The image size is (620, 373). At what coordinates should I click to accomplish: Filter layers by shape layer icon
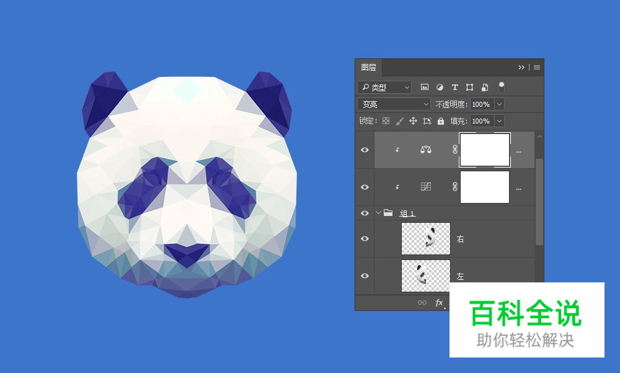[469, 88]
